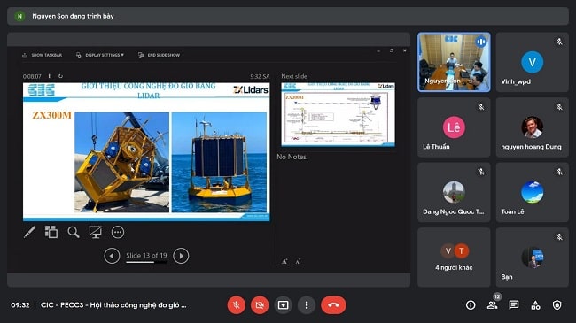Click End Slide Show
The width and height of the screenshot is (576, 323).
(159, 55)
